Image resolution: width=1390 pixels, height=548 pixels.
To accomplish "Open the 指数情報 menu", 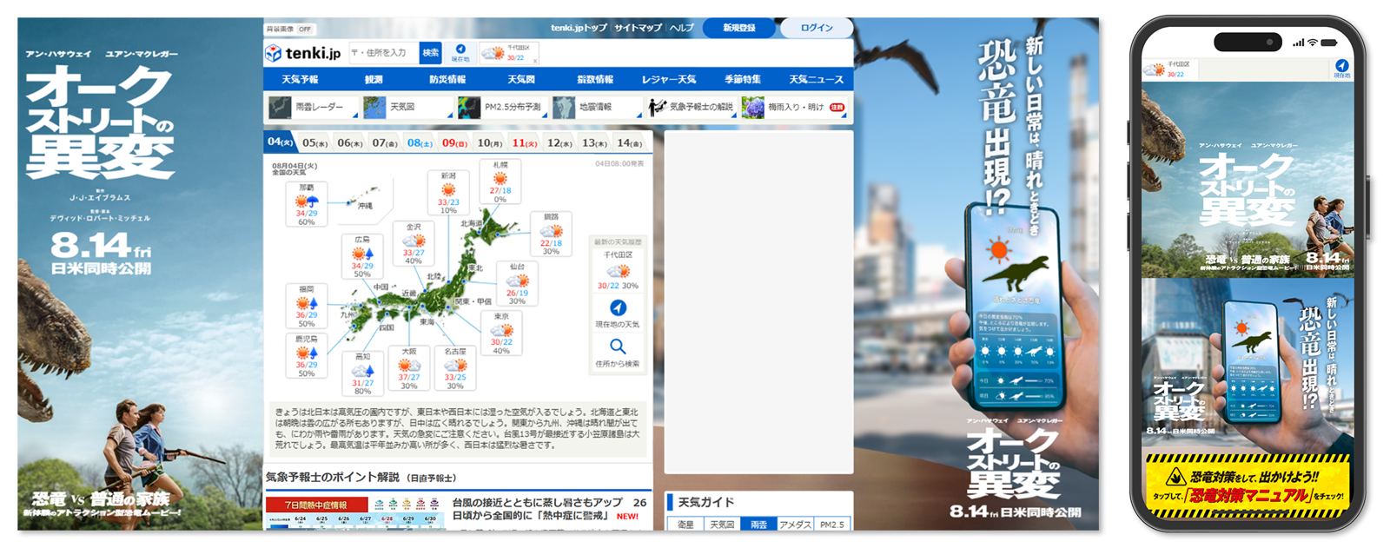I will 595,79.
